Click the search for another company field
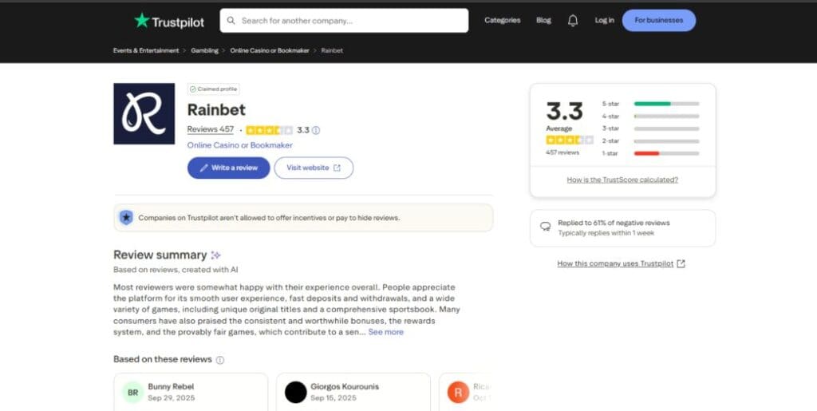 click(351, 21)
